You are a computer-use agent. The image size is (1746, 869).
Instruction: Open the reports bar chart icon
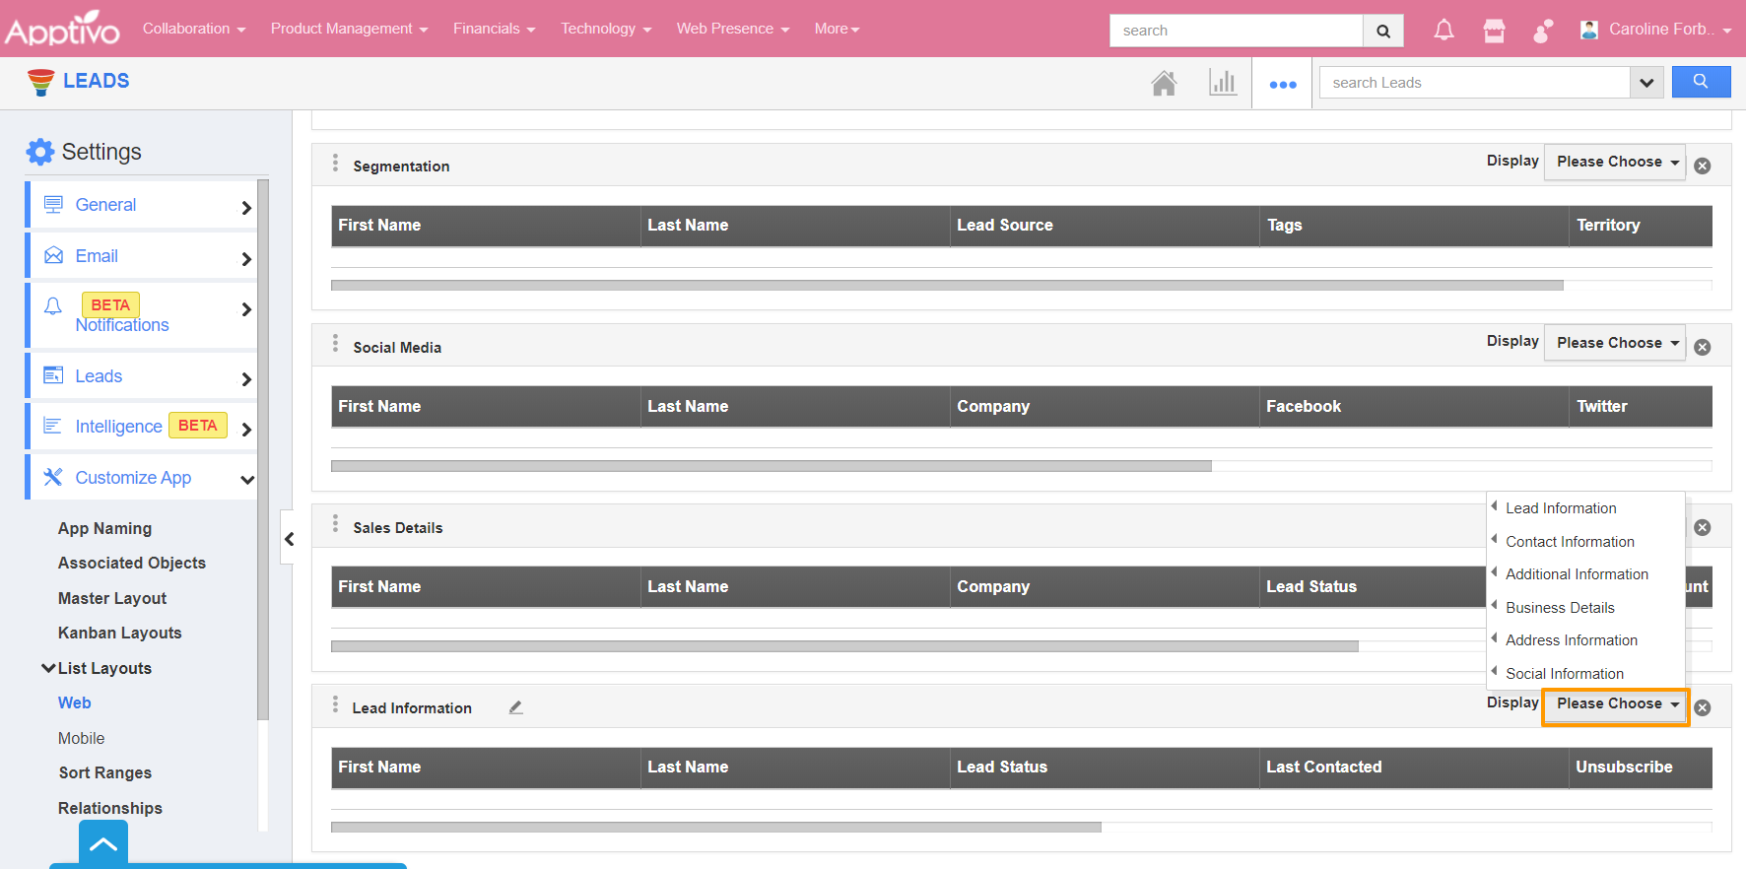coord(1222,83)
